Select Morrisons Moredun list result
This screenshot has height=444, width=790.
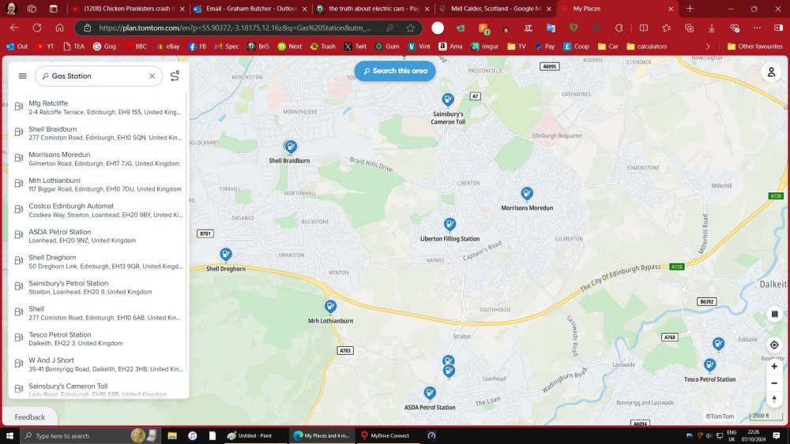click(x=98, y=159)
